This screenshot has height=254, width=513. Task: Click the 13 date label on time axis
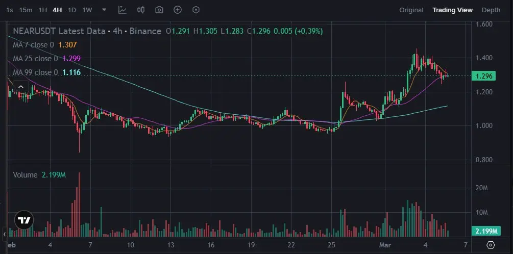pos(170,245)
